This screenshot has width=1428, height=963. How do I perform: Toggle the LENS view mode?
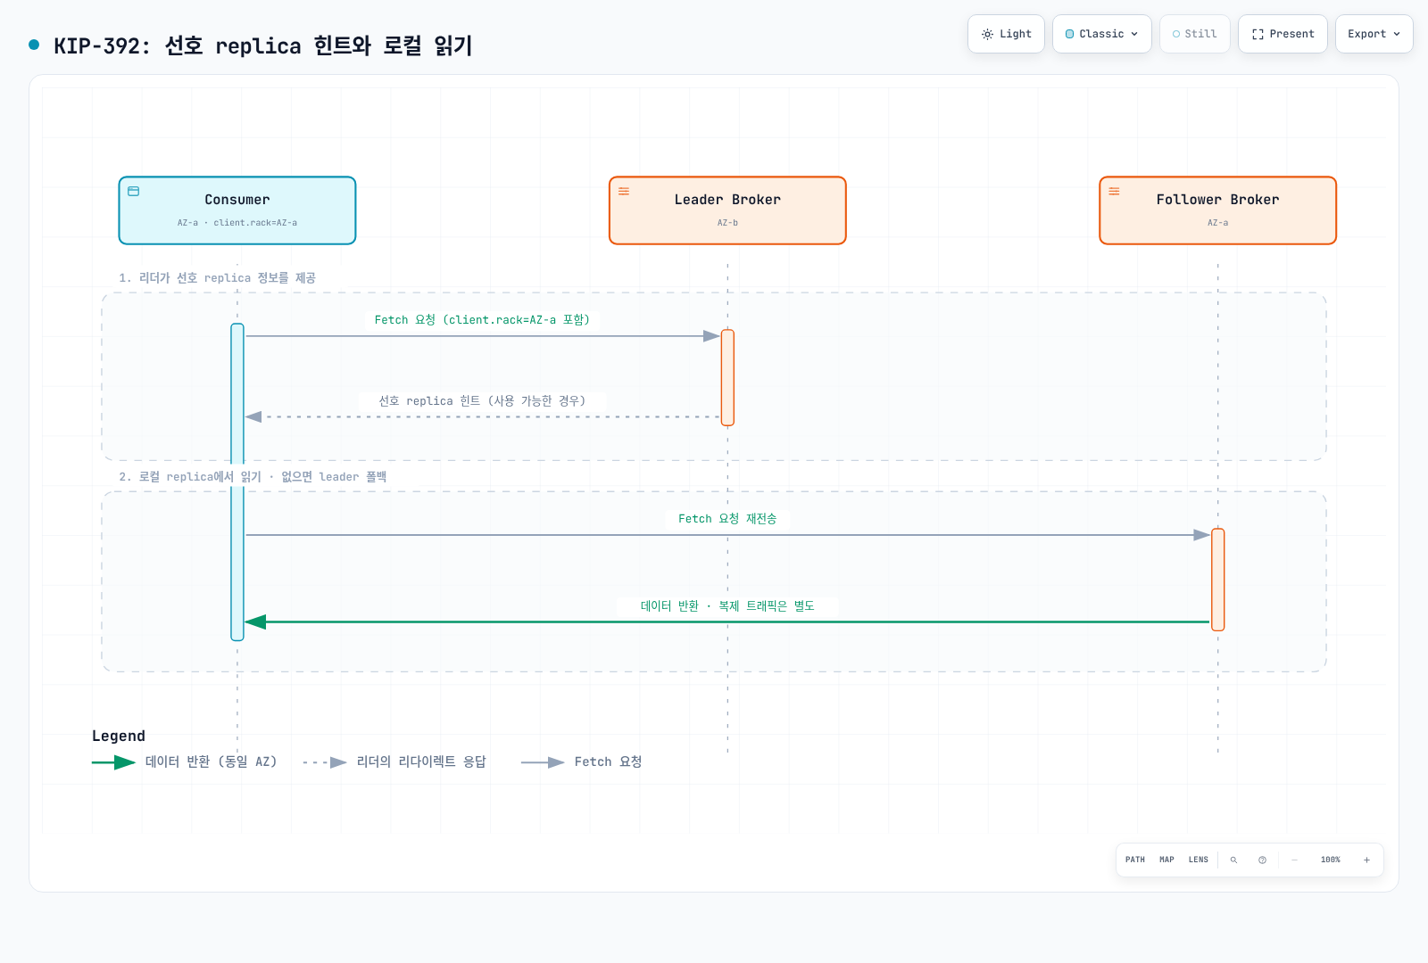click(1198, 860)
